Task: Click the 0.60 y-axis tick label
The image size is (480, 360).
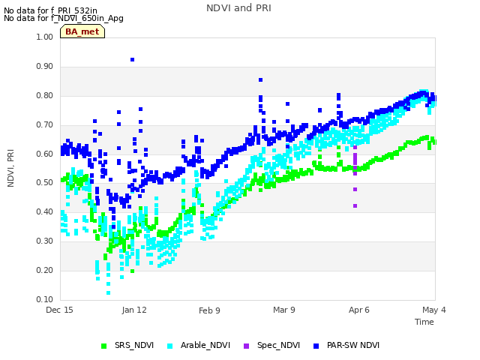Action: 45,154
